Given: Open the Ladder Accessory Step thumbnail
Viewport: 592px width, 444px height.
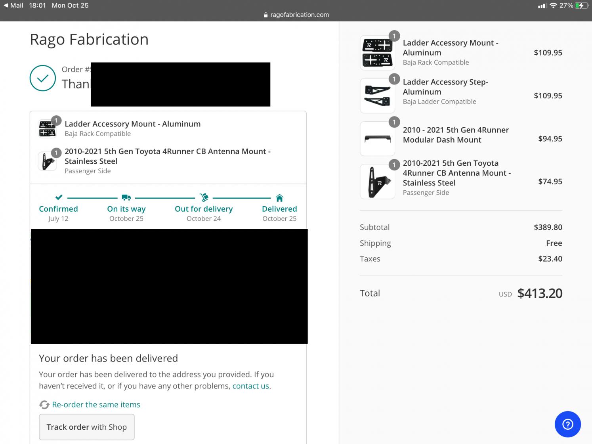Looking at the screenshot, I should [x=377, y=96].
